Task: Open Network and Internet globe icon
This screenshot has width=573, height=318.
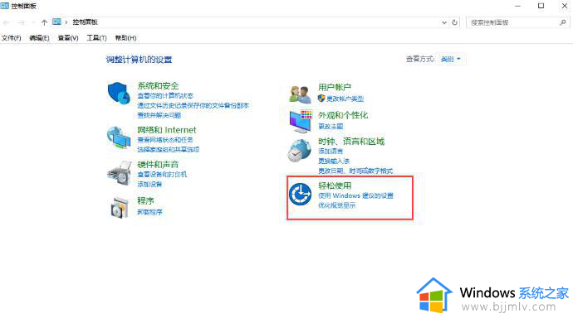Action: click(119, 137)
